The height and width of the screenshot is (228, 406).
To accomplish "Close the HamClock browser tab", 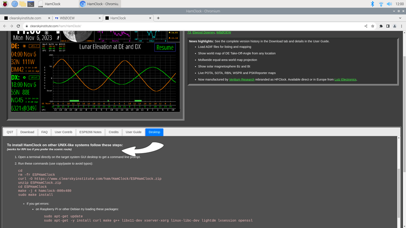I will [x=150, y=18].
